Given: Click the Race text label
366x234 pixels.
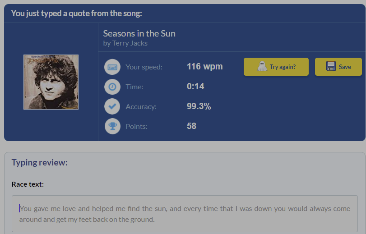Looking at the screenshot, I should point(28,184).
